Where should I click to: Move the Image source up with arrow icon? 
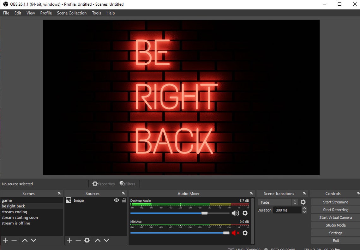98,240
